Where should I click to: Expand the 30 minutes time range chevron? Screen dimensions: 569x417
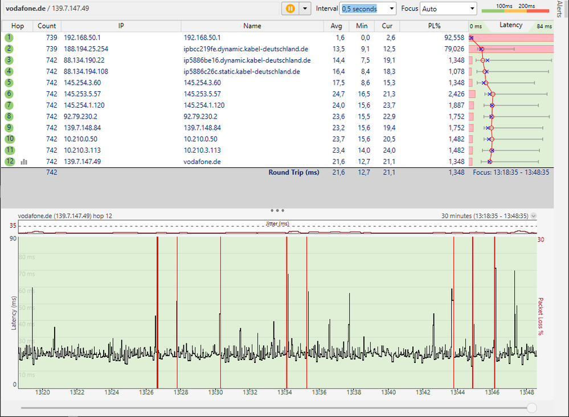(534, 216)
